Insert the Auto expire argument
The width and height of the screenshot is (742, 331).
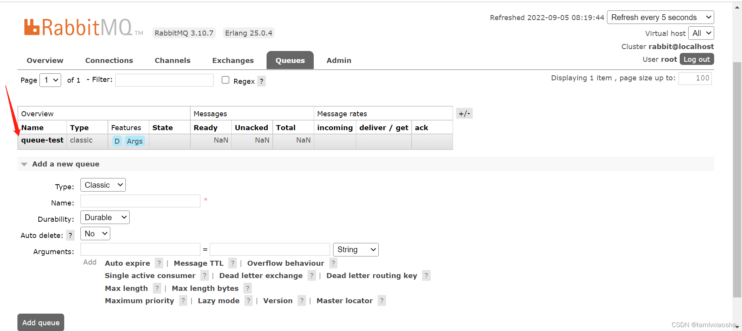pyautogui.click(x=127, y=263)
